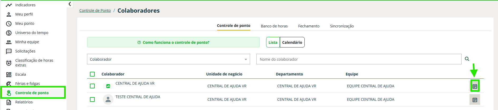
Task: Open the Fechamento tab
Action: 309,26
